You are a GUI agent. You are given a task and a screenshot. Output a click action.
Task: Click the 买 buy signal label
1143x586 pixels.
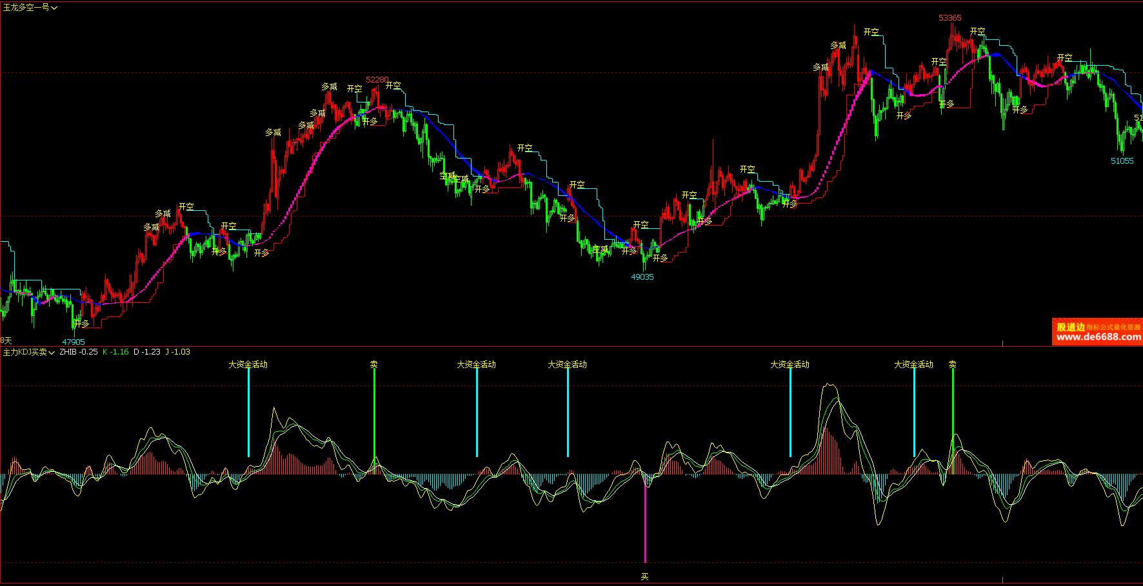pyautogui.click(x=644, y=576)
